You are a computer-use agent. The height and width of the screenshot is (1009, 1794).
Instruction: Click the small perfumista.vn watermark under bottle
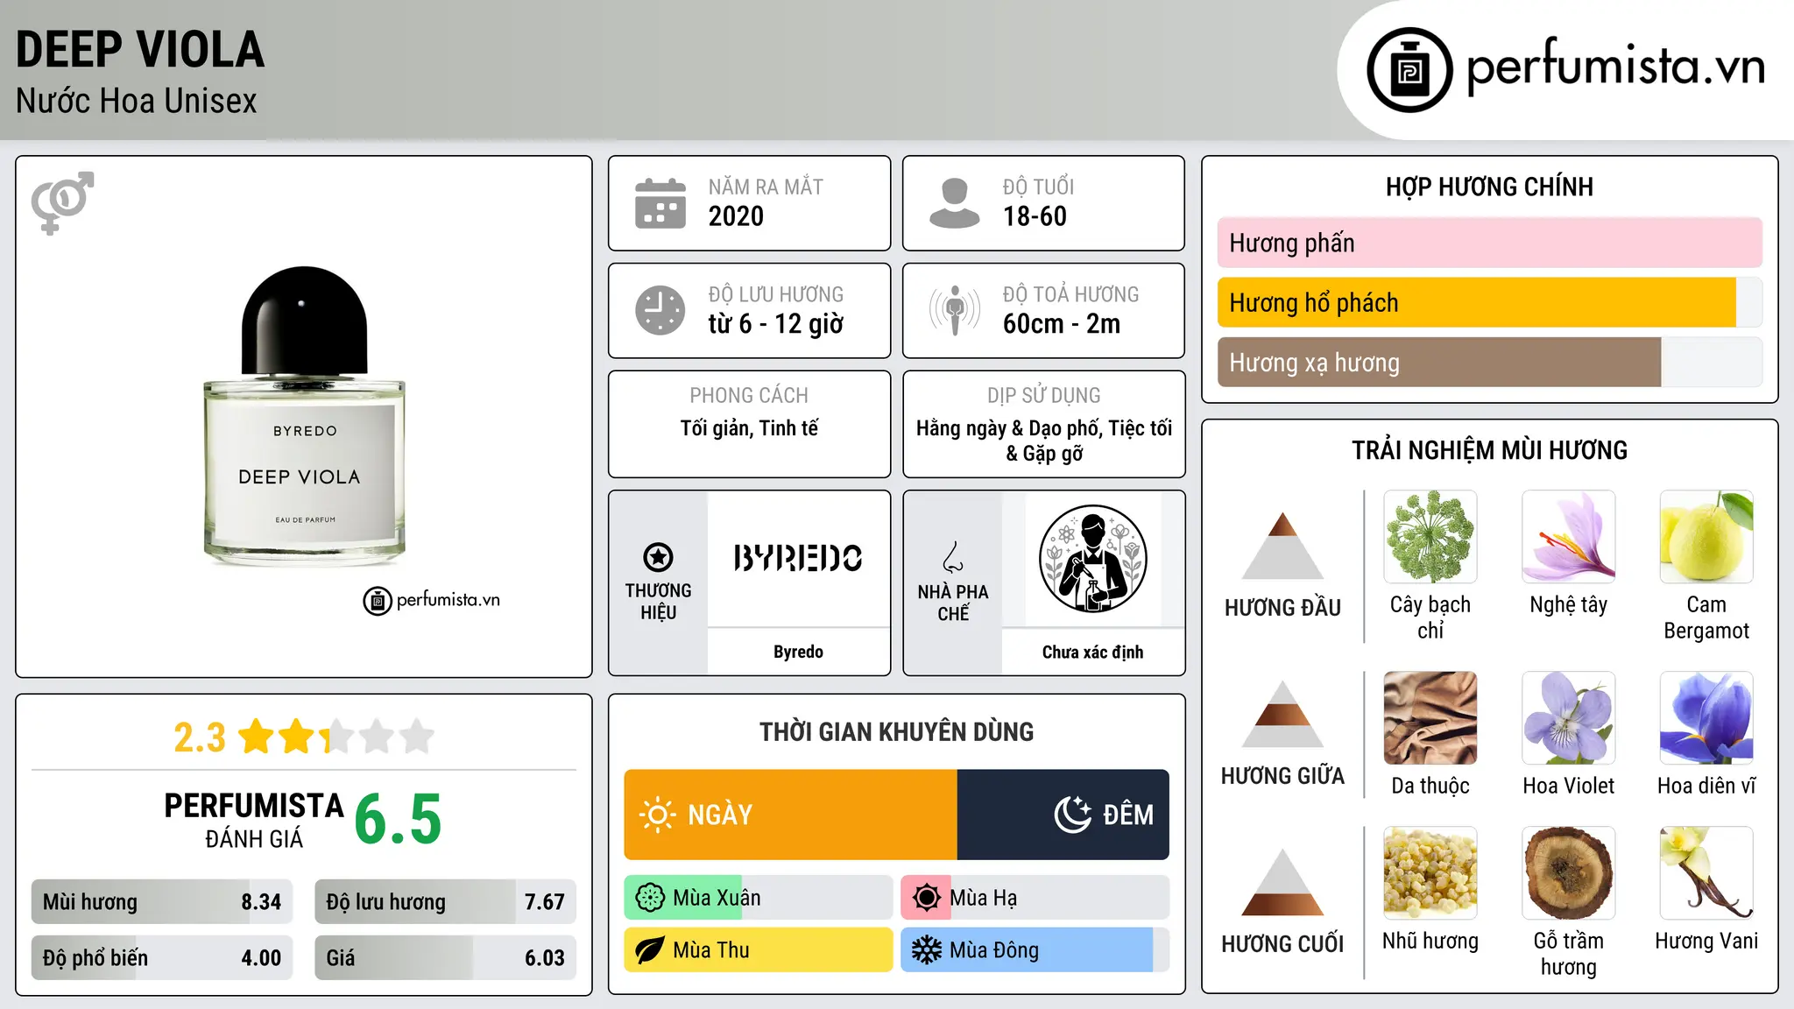[431, 600]
